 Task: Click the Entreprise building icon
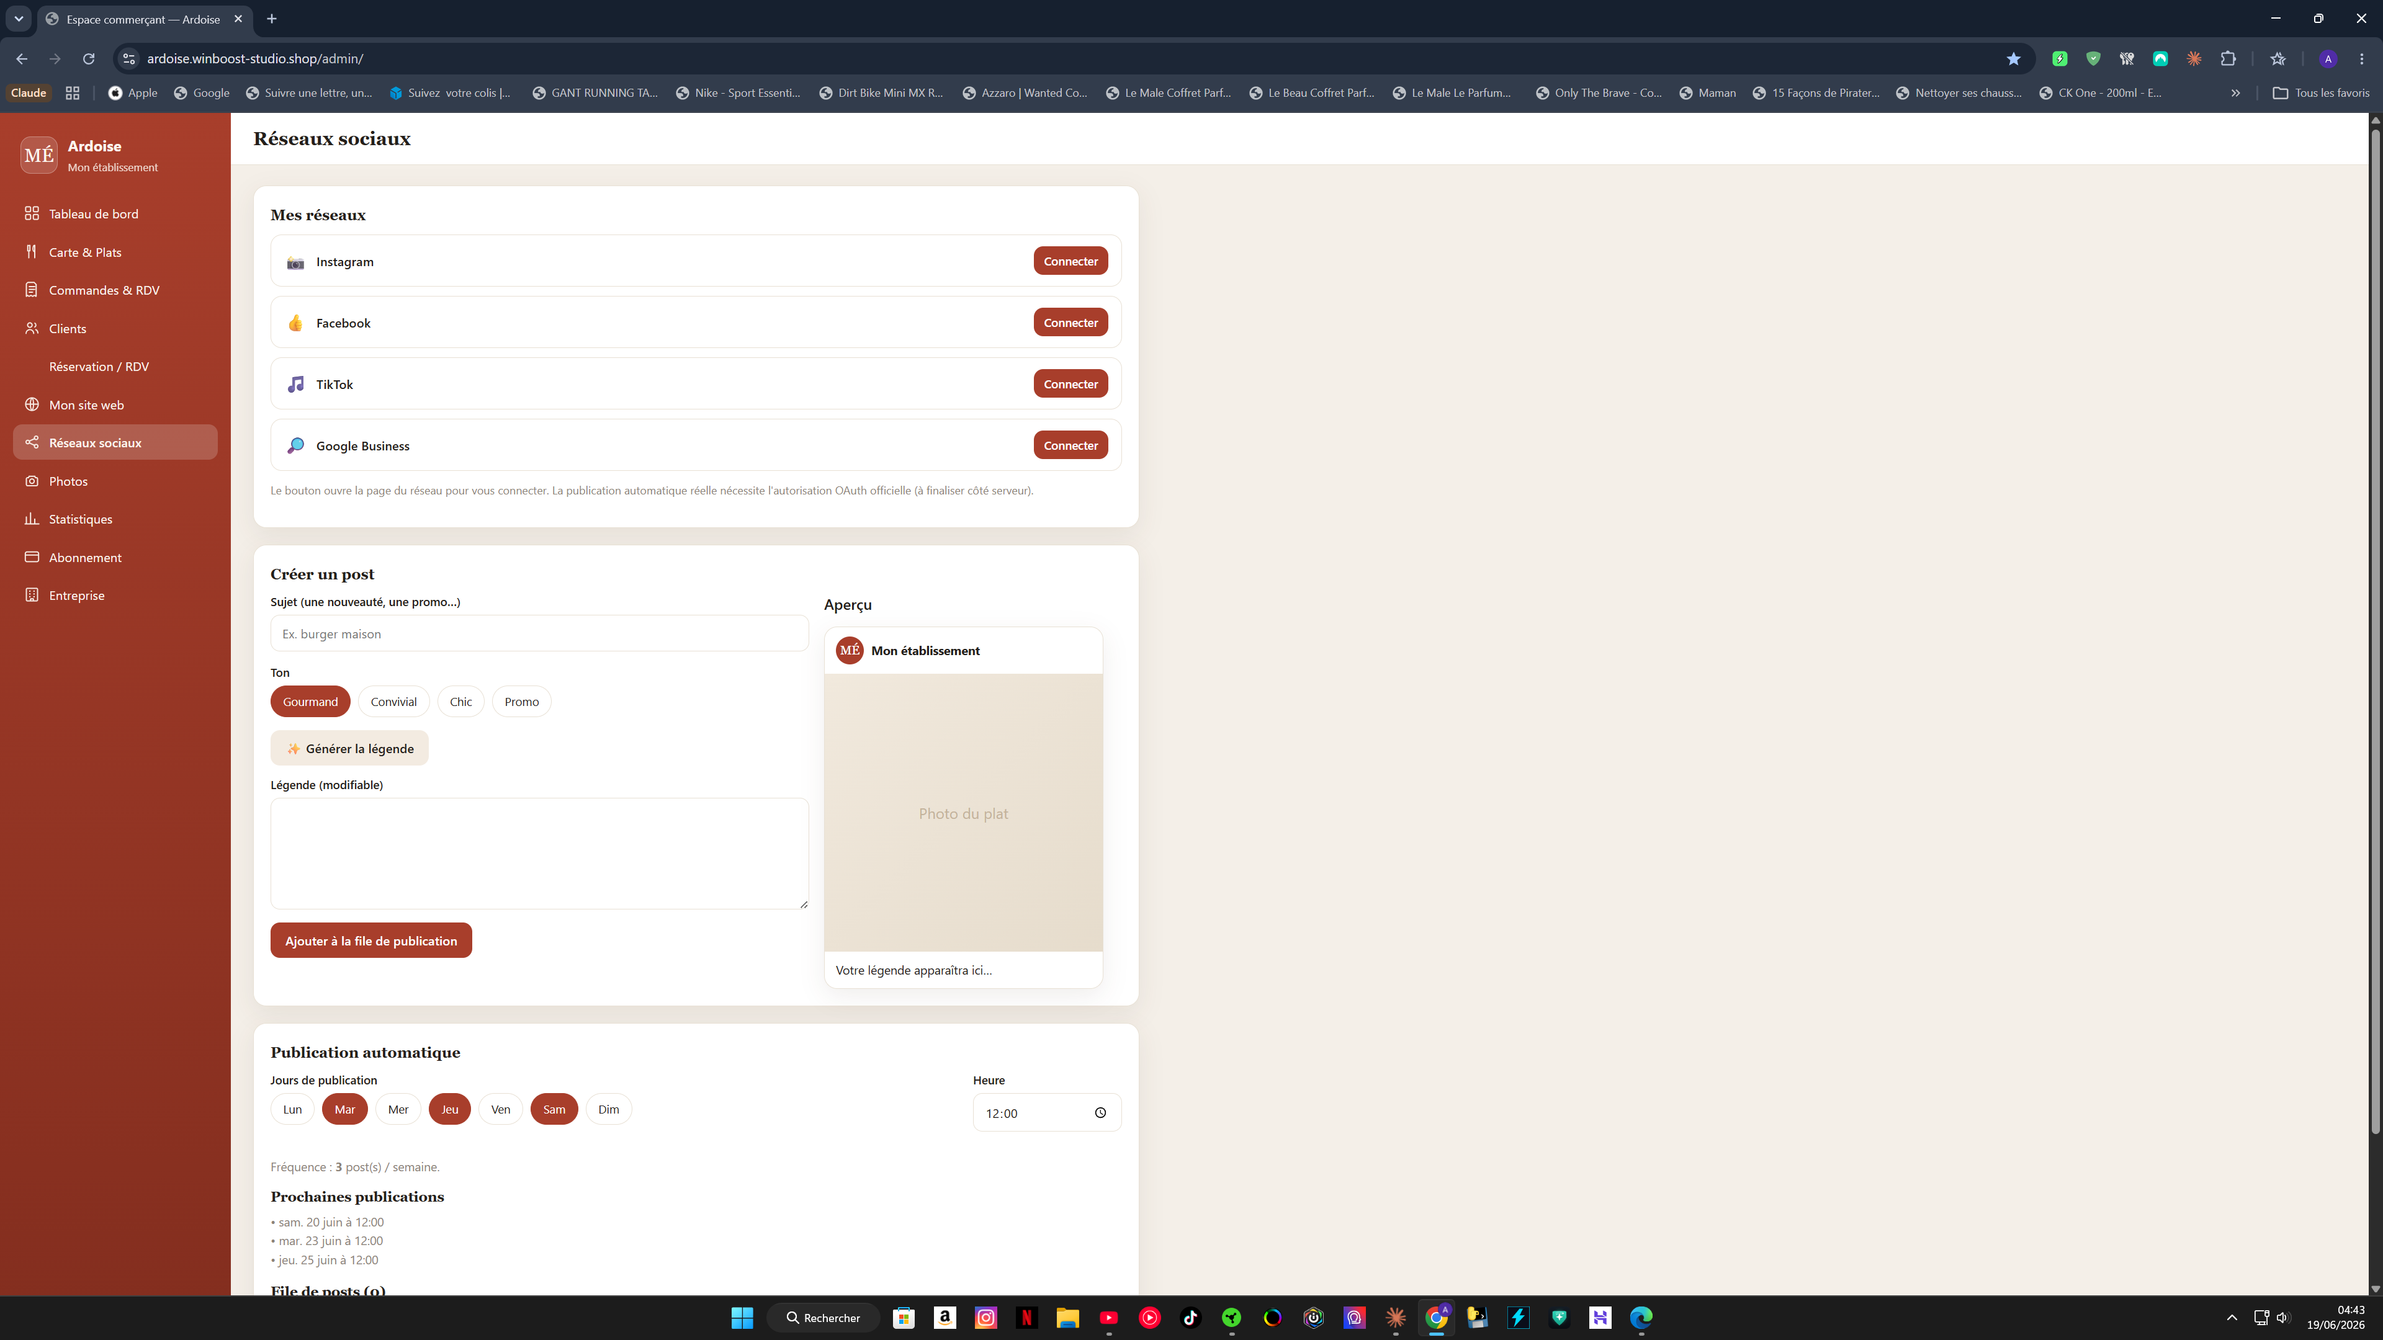(x=32, y=595)
